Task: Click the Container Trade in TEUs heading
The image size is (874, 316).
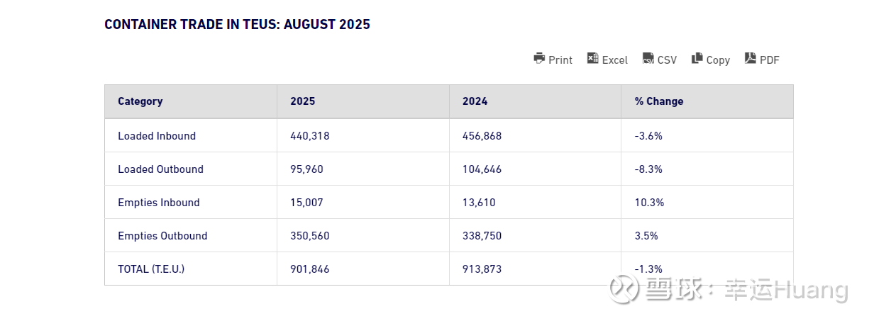Action: tap(237, 25)
